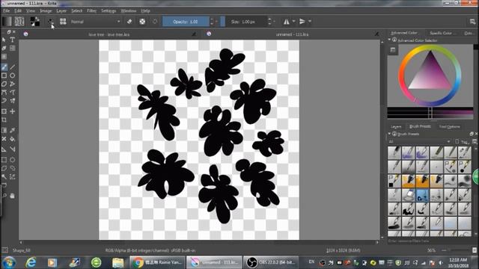Open Chrome from the Windows taskbar
The width and height of the screenshot is (479, 269).
pos(157,262)
